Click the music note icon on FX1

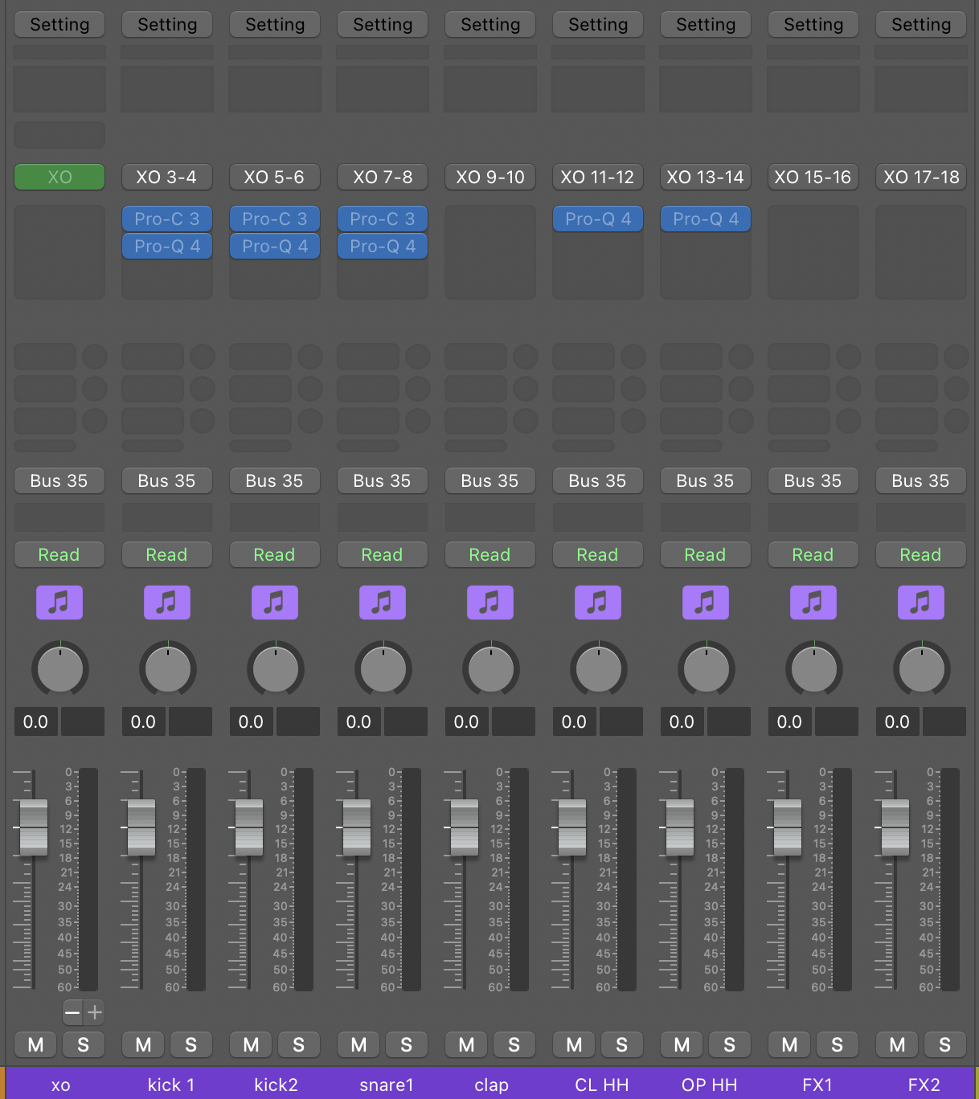813,603
